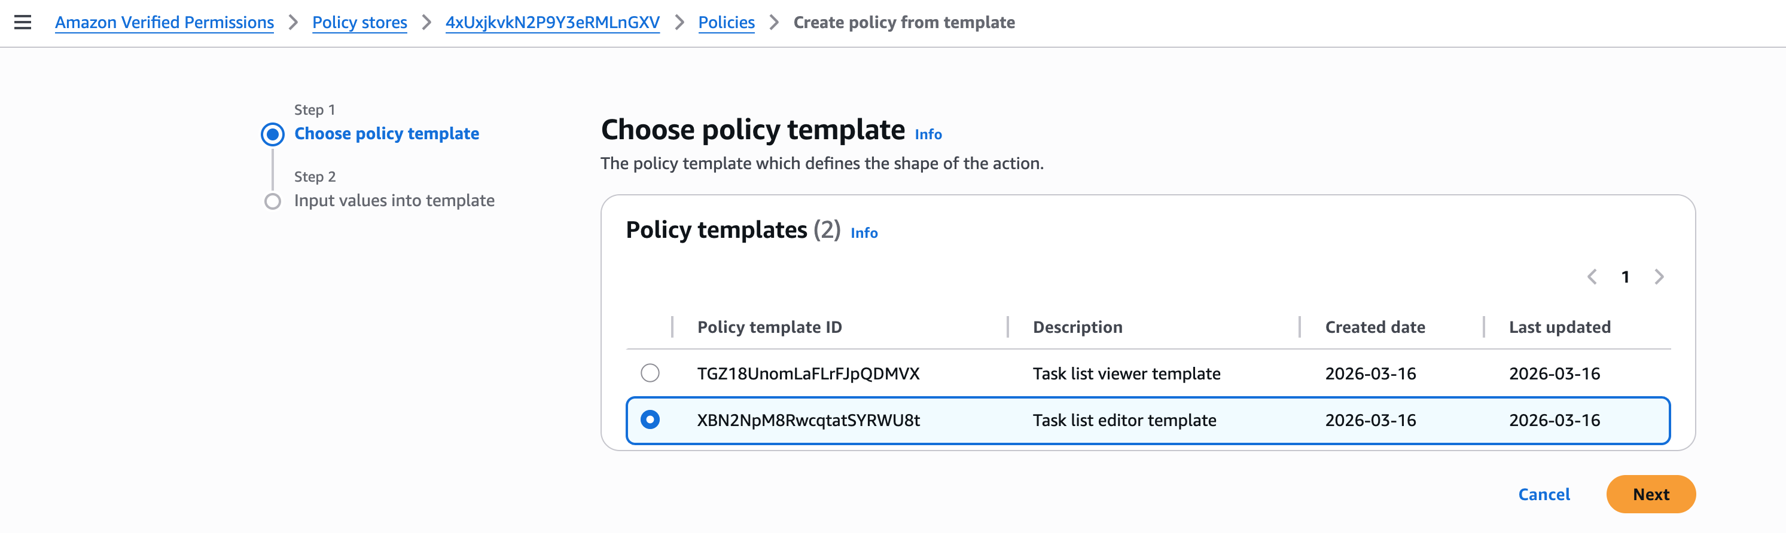Go to next page of templates
The height and width of the screenshot is (533, 1786).
[1659, 277]
